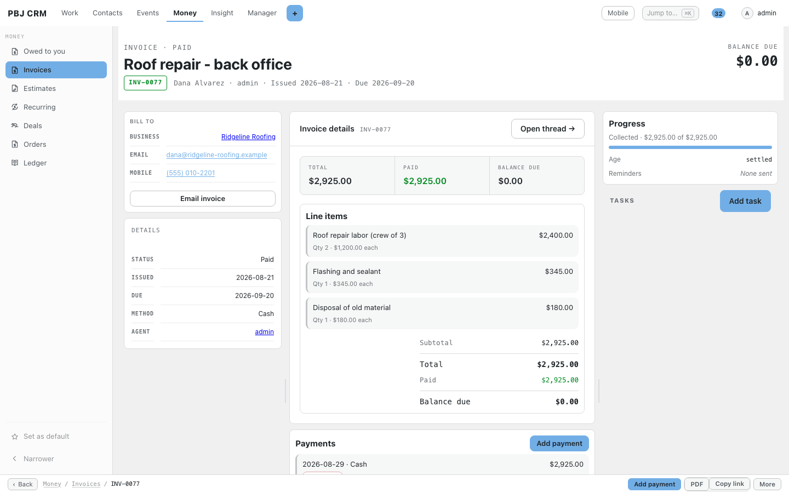This screenshot has width=789, height=493.
Task: Click the (555) 010-2201 mobile number
Action: coord(191,173)
